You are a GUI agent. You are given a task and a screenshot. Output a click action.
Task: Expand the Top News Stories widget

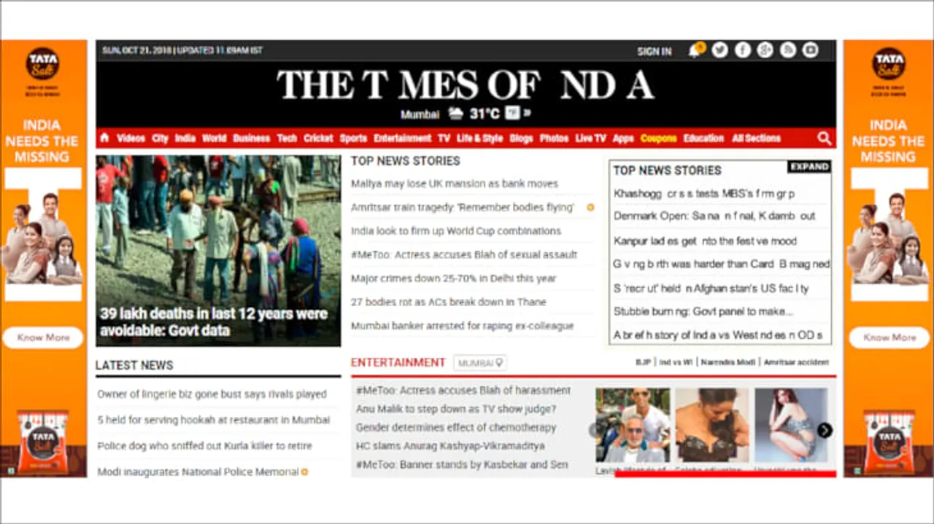pos(808,167)
